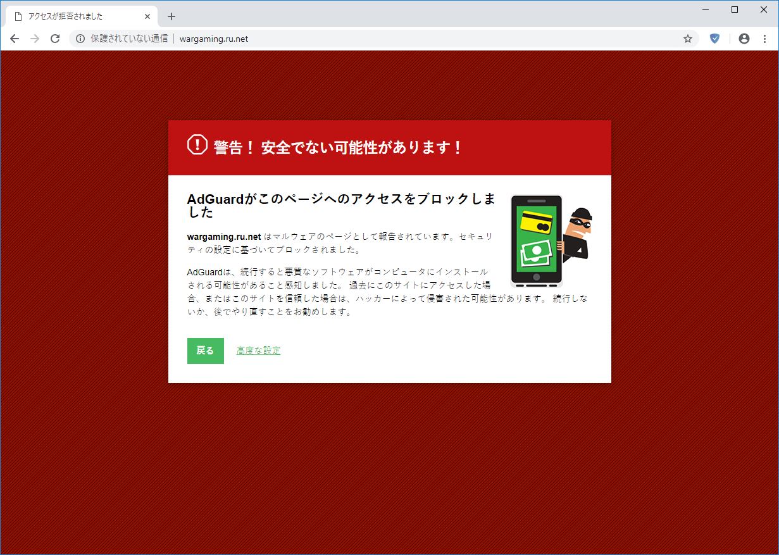Viewport: 779px width, 555px height.
Task: Click the bold wargaming.ru.net text in message
Action: click(x=224, y=237)
